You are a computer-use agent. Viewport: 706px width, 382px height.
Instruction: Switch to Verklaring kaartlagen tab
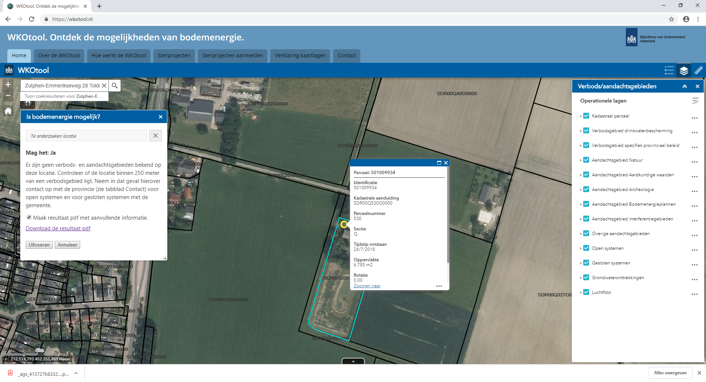300,55
